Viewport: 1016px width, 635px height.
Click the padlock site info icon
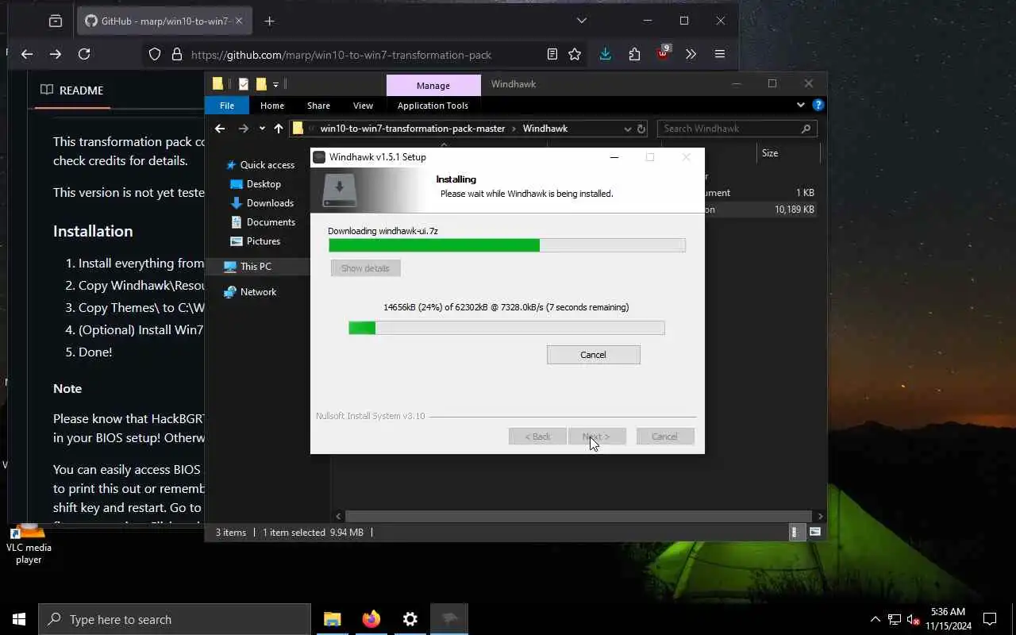[x=176, y=54]
